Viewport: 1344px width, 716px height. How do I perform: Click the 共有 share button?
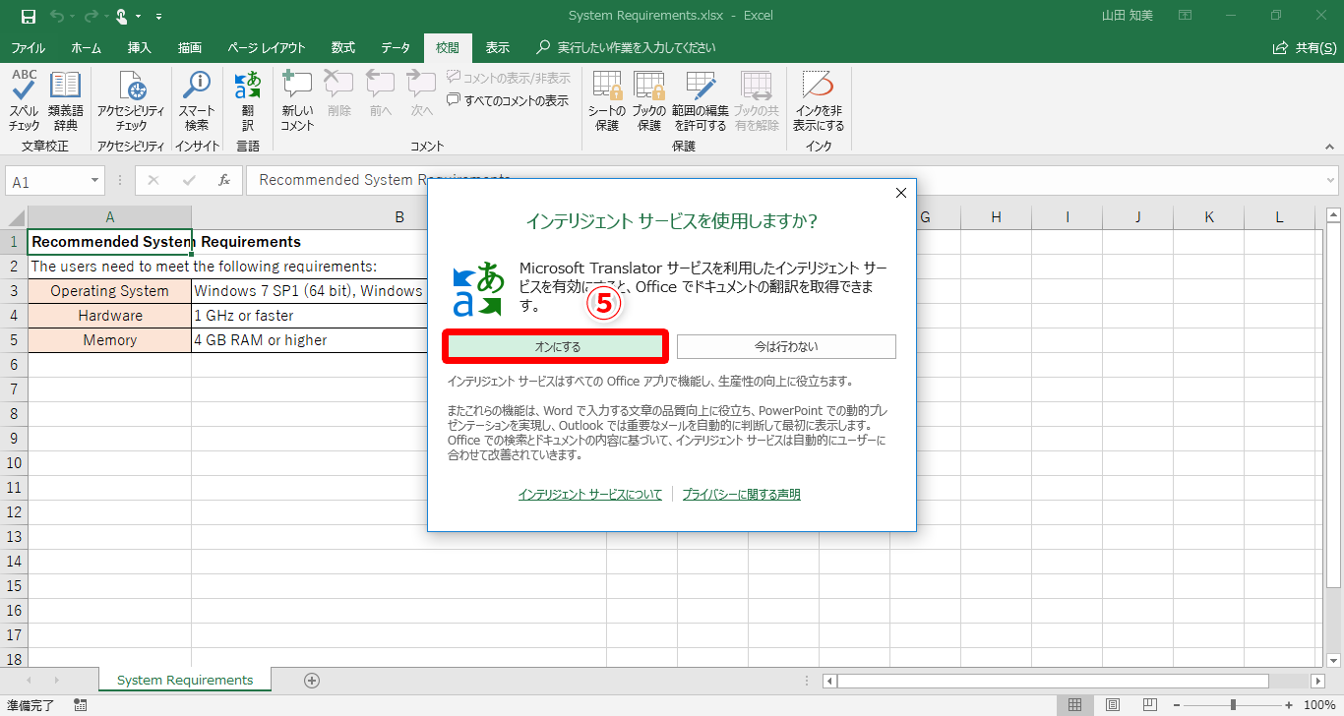tap(1304, 47)
